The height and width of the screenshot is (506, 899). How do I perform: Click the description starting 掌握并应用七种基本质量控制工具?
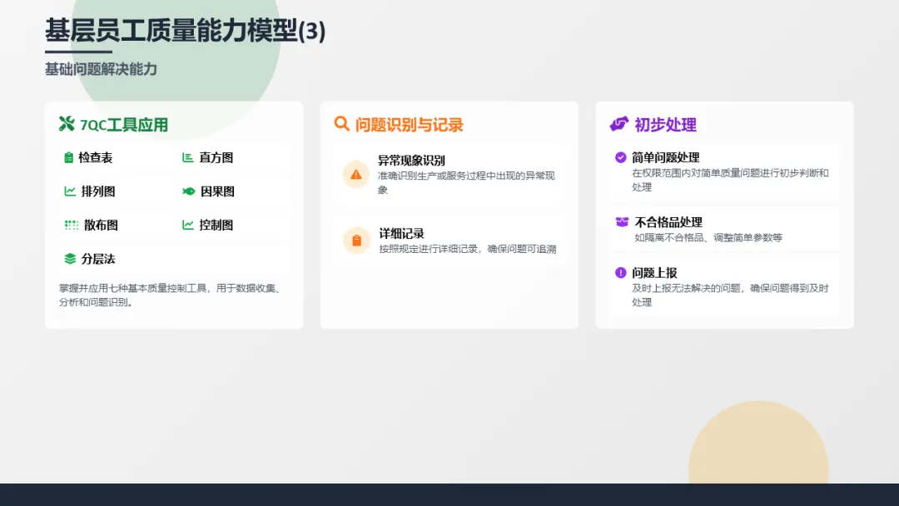[x=171, y=295]
